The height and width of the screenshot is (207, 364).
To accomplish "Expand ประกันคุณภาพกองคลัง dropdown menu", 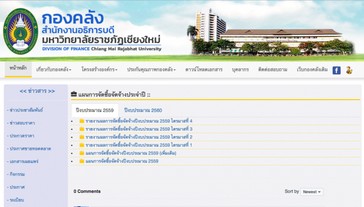I will (x=151, y=69).
